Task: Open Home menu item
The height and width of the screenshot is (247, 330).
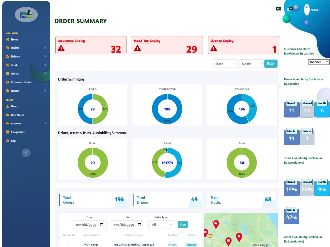Action: tap(15, 39)
